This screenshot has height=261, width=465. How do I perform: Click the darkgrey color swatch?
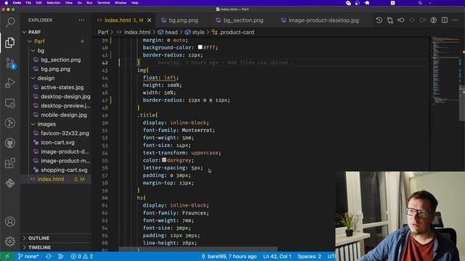tap(164, 159)
